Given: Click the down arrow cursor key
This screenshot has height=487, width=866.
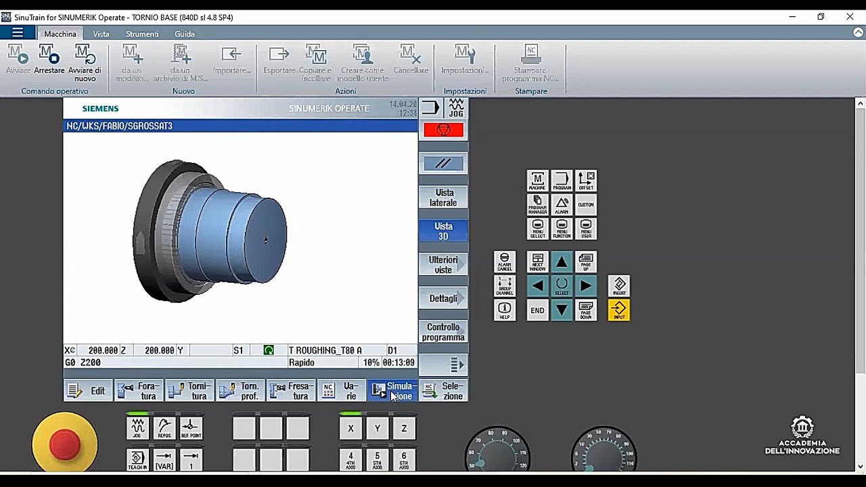Looking at the screenshot, I should [x=562, y=310].
